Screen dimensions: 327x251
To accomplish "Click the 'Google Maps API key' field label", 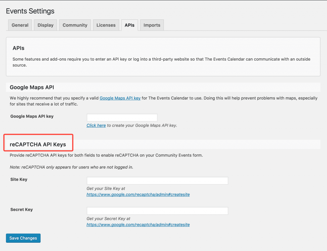I will pyautogui.click(x=32, y=116).
